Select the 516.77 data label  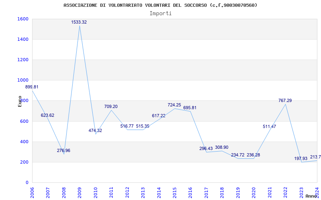(127, 126)
